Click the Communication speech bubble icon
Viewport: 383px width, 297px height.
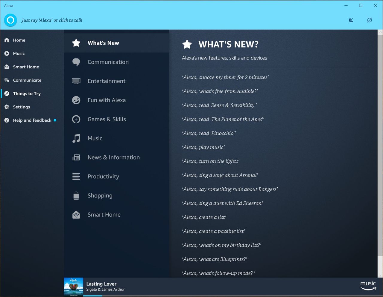point(76,62)
